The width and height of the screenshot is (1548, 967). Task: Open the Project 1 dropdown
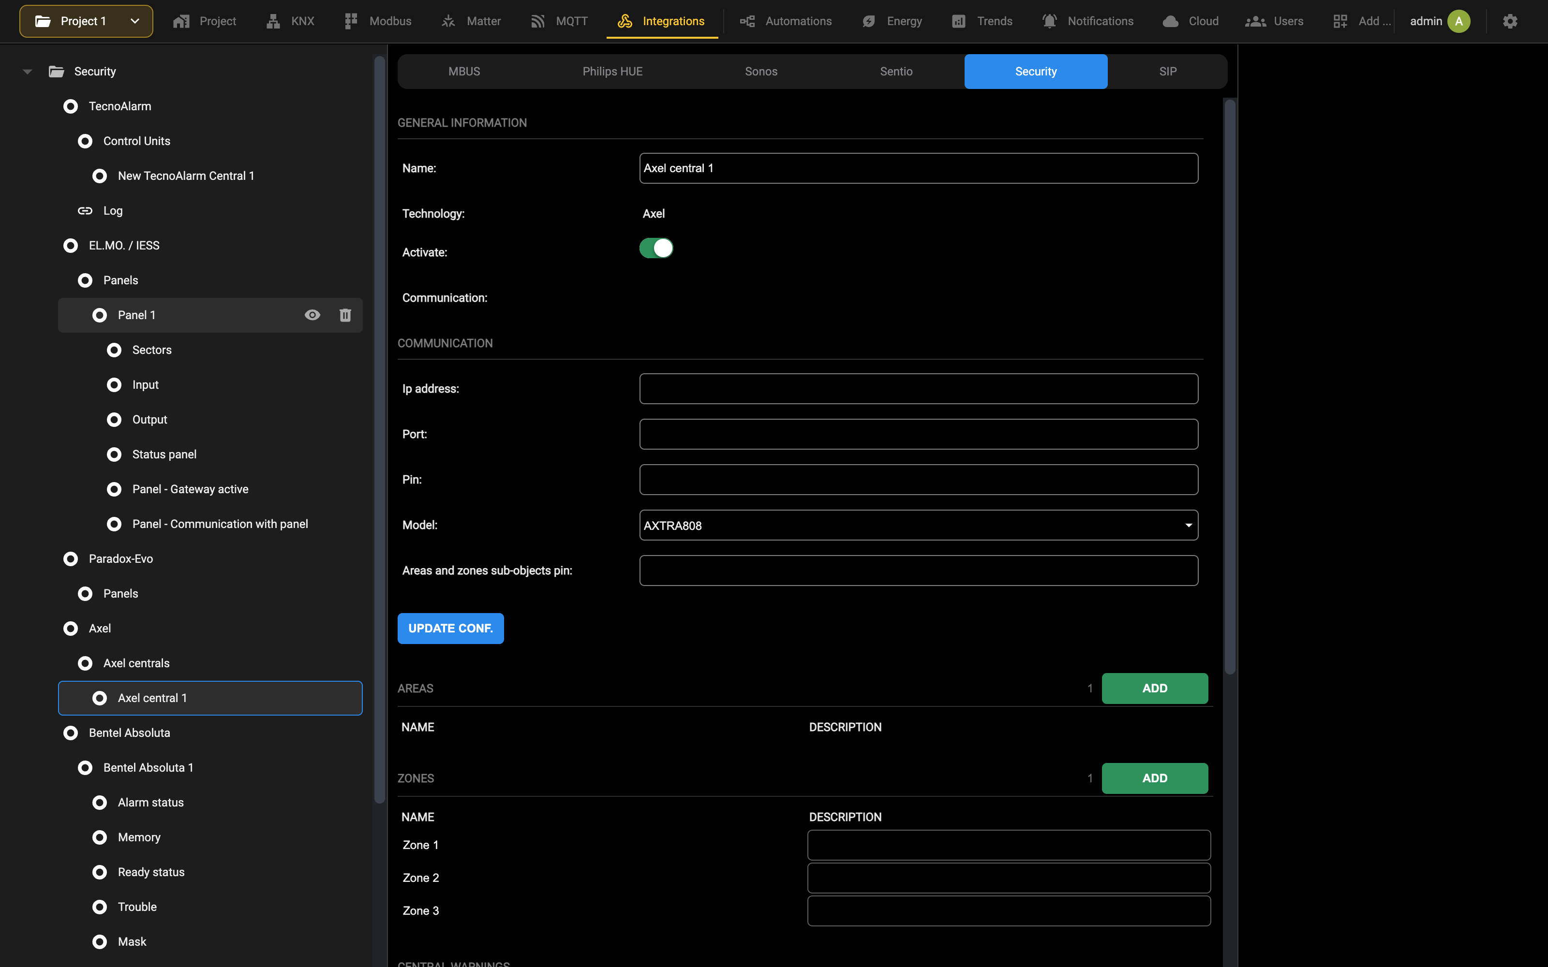click(87, 21)
